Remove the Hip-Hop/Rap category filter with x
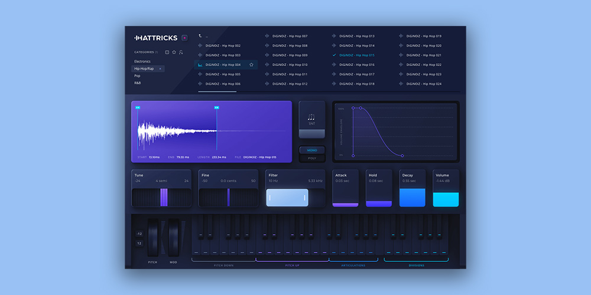 [160, 68]
